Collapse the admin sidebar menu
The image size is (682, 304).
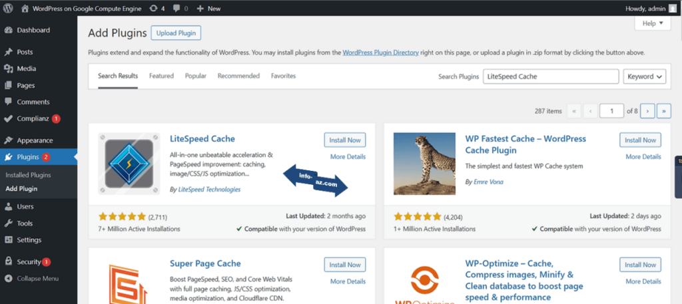[37, 278]
